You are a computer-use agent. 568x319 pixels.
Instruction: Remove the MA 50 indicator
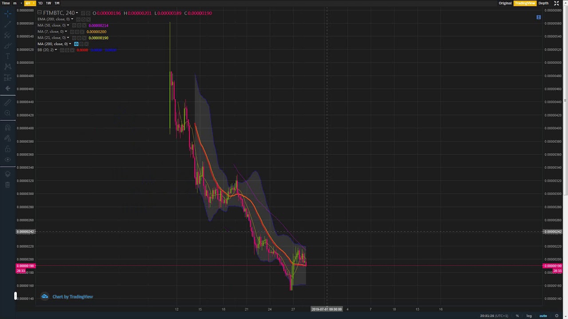(84, 26)
